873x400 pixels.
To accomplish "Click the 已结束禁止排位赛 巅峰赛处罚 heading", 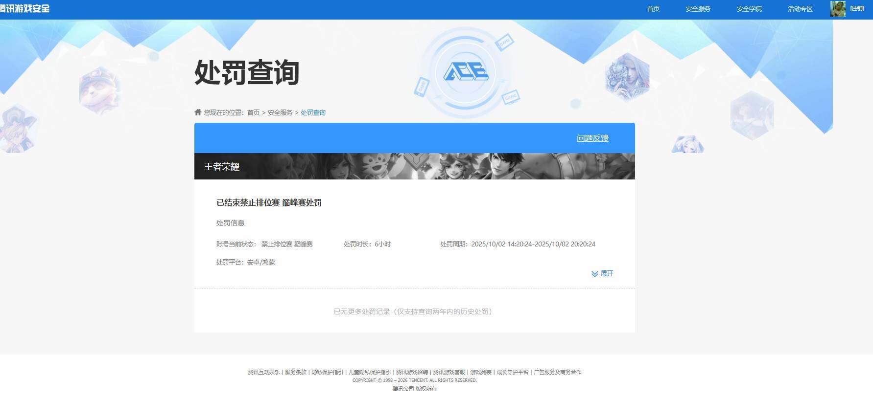I will click(269, 202).
